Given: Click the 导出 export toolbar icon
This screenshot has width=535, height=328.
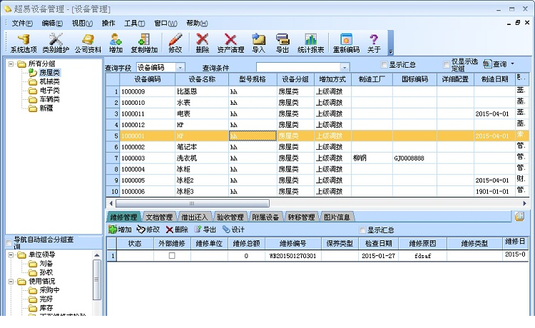Looking at the screenshot, I should [282, 43].
